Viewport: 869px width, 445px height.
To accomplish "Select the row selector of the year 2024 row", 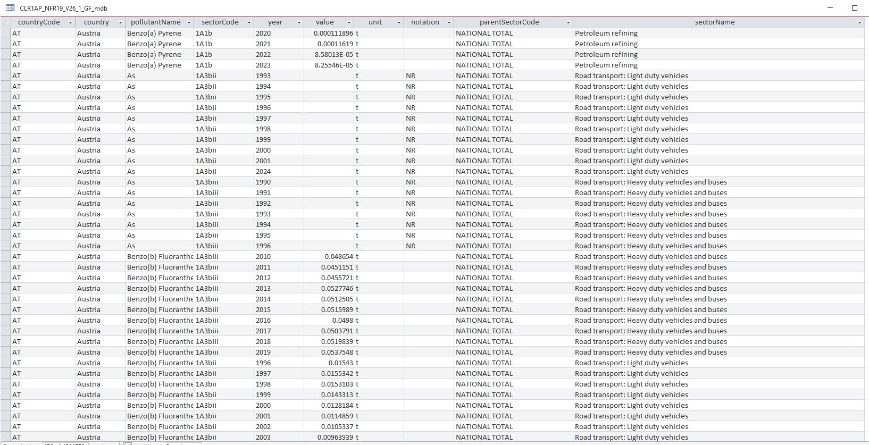I will tap(5, 171).
